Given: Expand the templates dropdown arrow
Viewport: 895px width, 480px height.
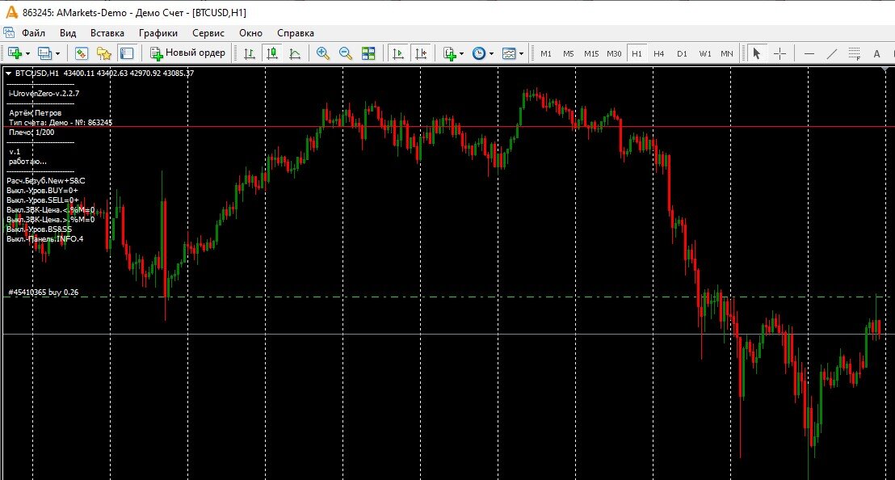Looking at the screenshot, I should (x=521, y=53).
